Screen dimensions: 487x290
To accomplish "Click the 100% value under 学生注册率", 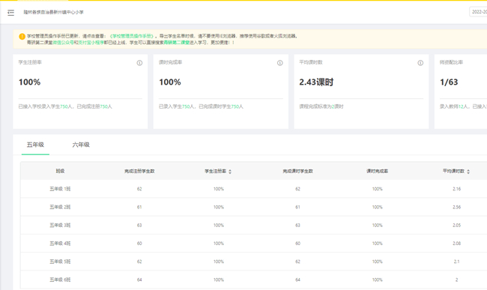I will [29, 82].
